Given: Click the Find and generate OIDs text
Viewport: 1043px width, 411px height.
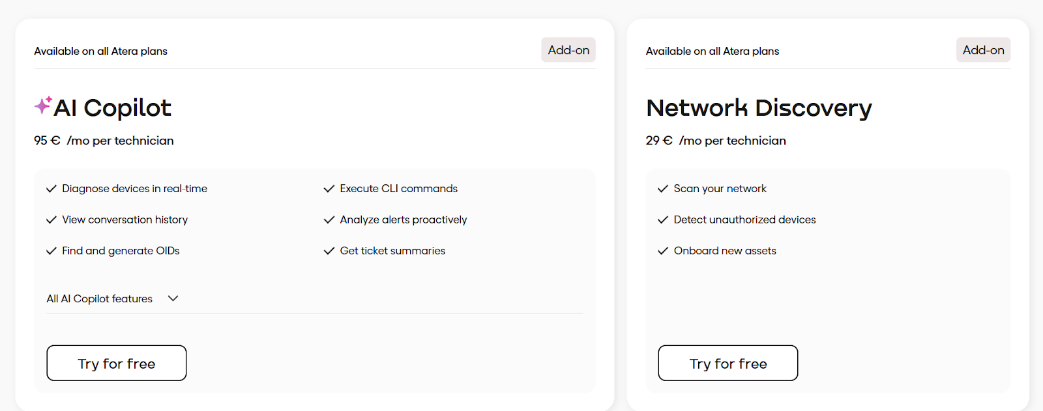Looking at the screenshot, I should coord(121,251).
